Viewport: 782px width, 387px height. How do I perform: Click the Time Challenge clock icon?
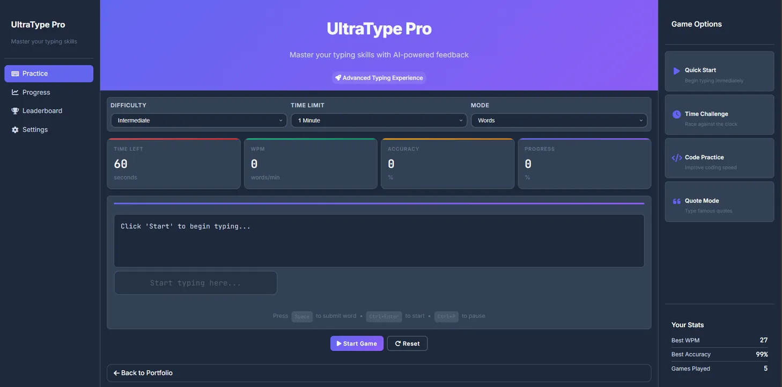676,114
